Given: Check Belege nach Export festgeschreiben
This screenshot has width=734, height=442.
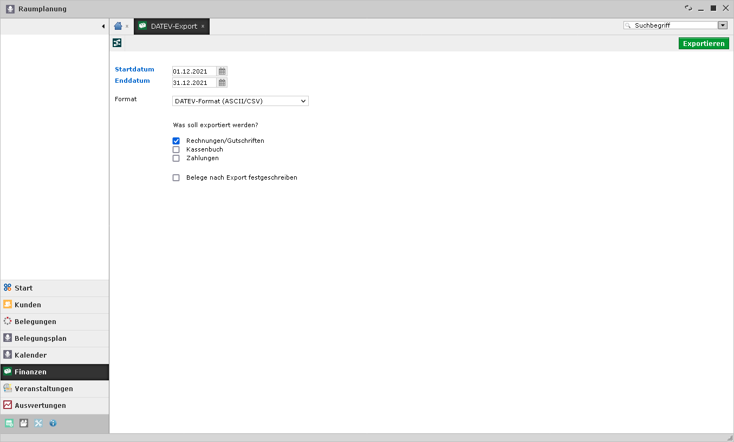Looking at the screenshot, I should [176, 177].
